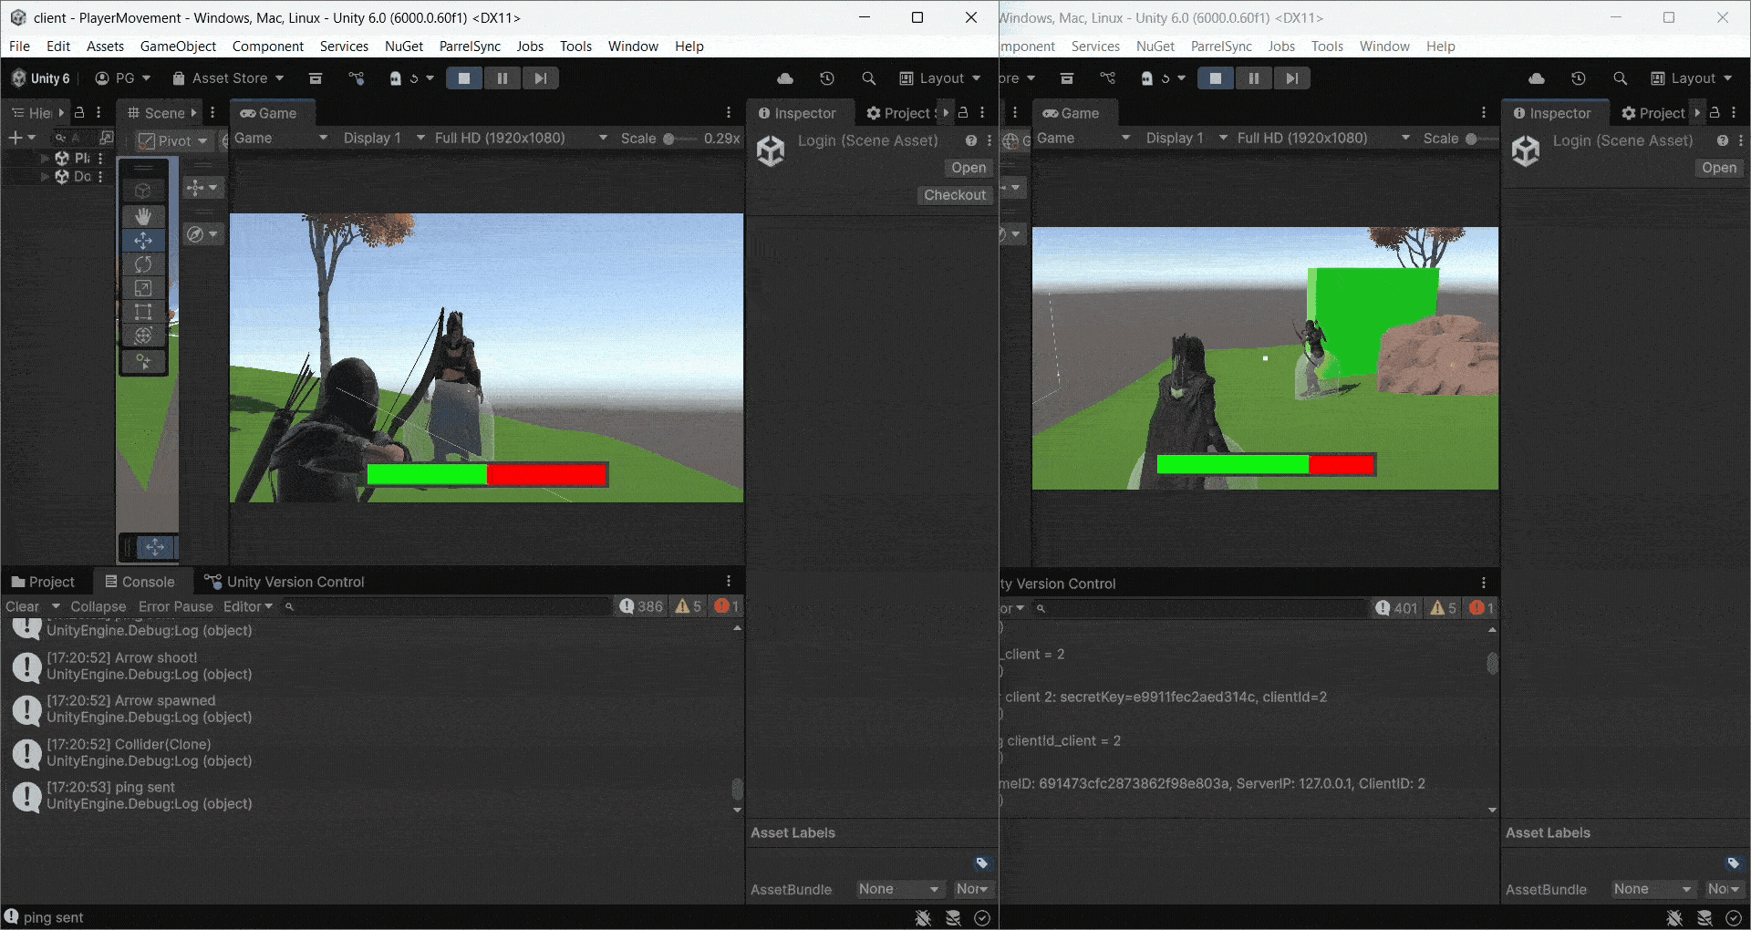Open Undo History in left toolbar
This screenshot has width=1751, height=930.
coord(826,78)
